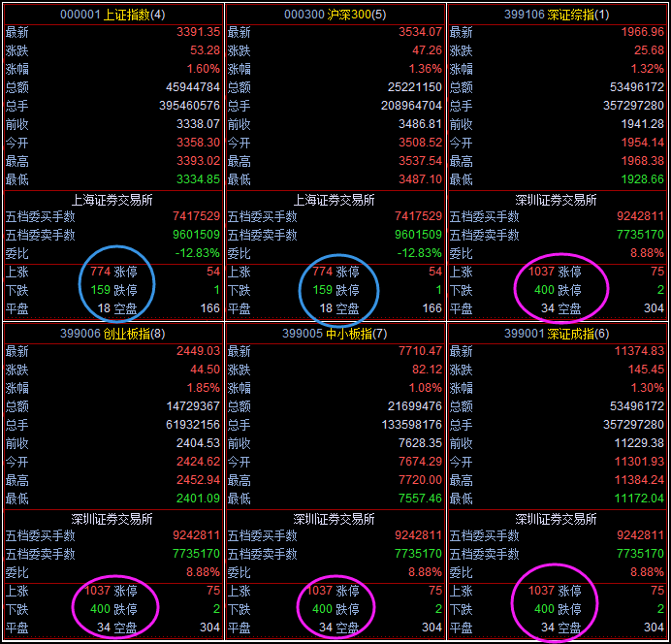Select the 沪深300 index header
Screen dimensions: 671x644
335,15
